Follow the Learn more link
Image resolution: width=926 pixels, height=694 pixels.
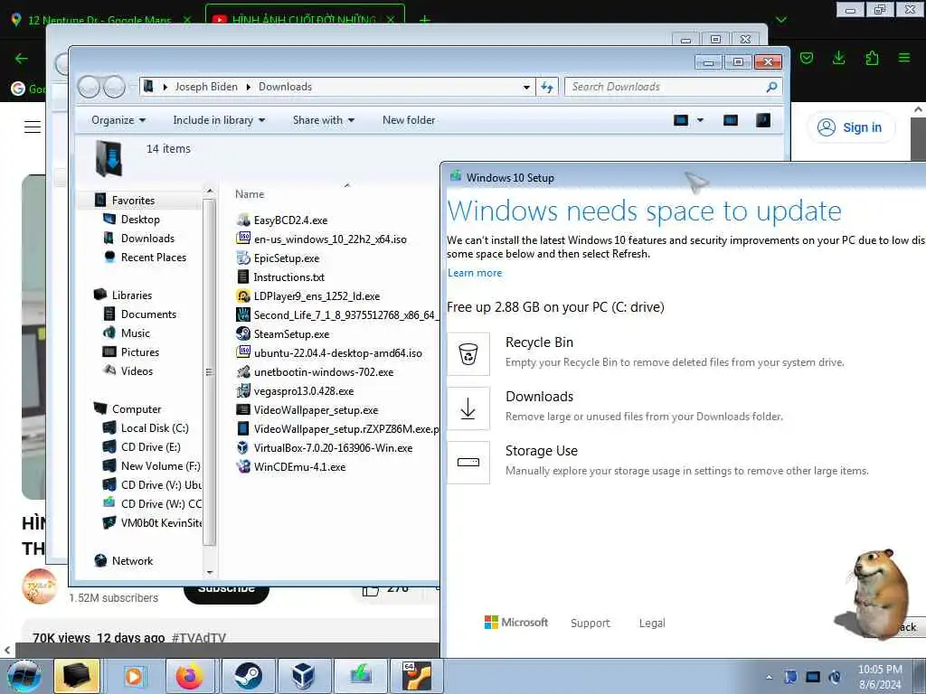click(475, 273)
